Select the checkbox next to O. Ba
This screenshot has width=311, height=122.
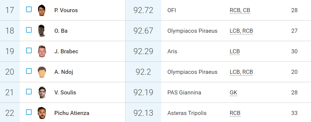[29, 30]
